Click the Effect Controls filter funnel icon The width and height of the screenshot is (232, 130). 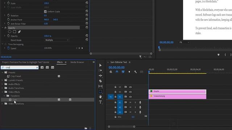[140, 57]
